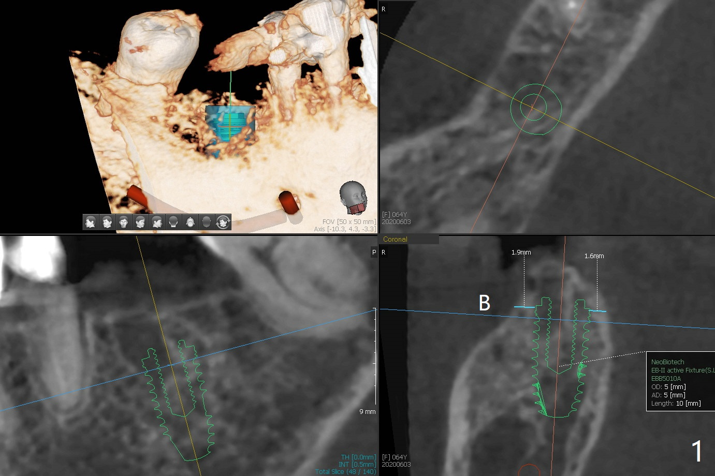Viewport: 715px width, 476px height.
Task: Select the 1.6mm measurement label
Action: 594,256
